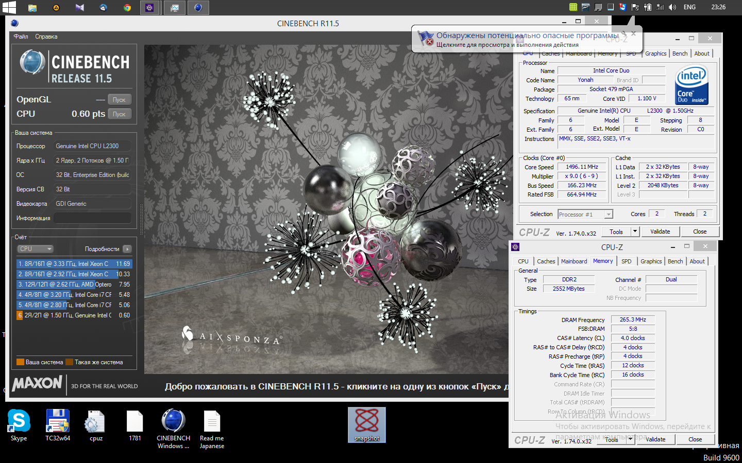Image resolution: width=742 pixels, height=463 pixels.
Task: Switch to the SPD tab in the CPU-Z Memory window
Action: coord(627,261)
